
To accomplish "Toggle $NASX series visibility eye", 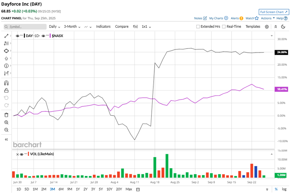I will [x=43, y=36].
